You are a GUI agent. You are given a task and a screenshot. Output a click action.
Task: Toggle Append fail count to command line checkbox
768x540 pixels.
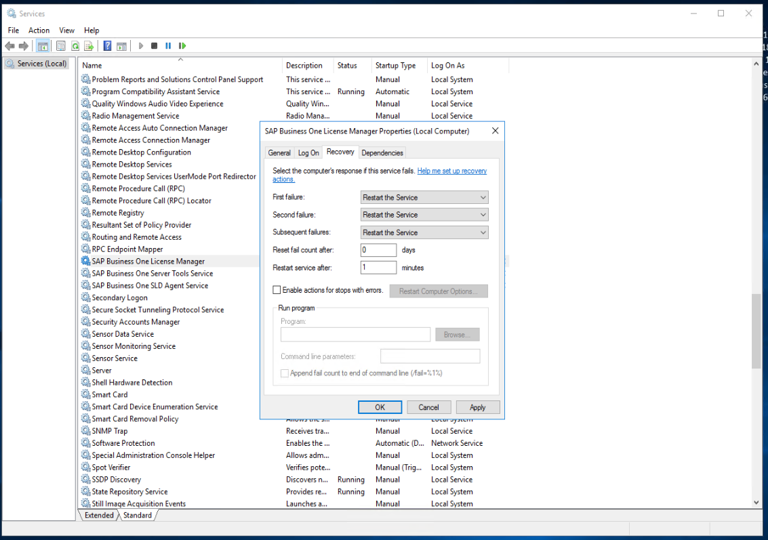tap(284, 373)
